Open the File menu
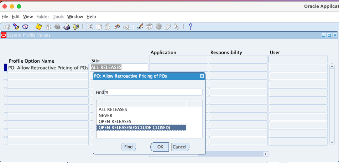This screenshot has height=163, width=339. pyautogui.click(x=5, y=17)
